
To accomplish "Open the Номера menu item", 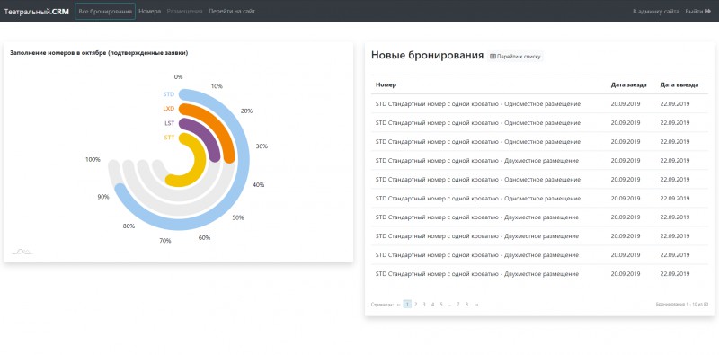I will pos(149,11).
